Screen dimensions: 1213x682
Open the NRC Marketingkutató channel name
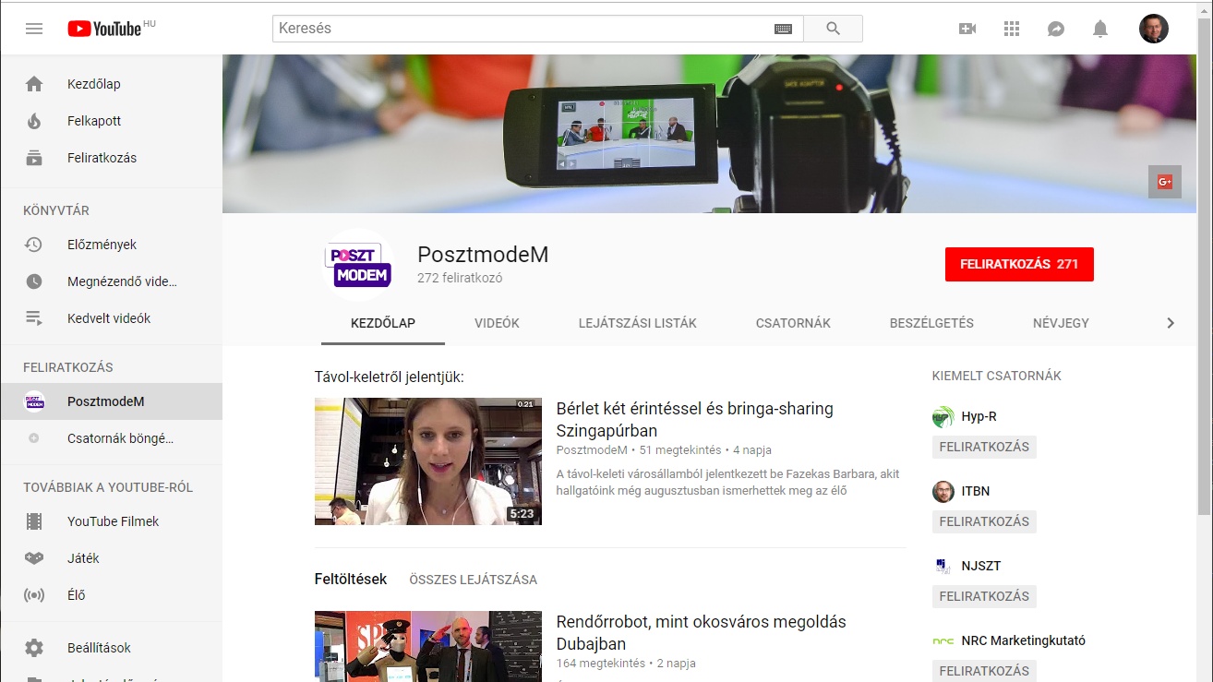pos(1024,640)
